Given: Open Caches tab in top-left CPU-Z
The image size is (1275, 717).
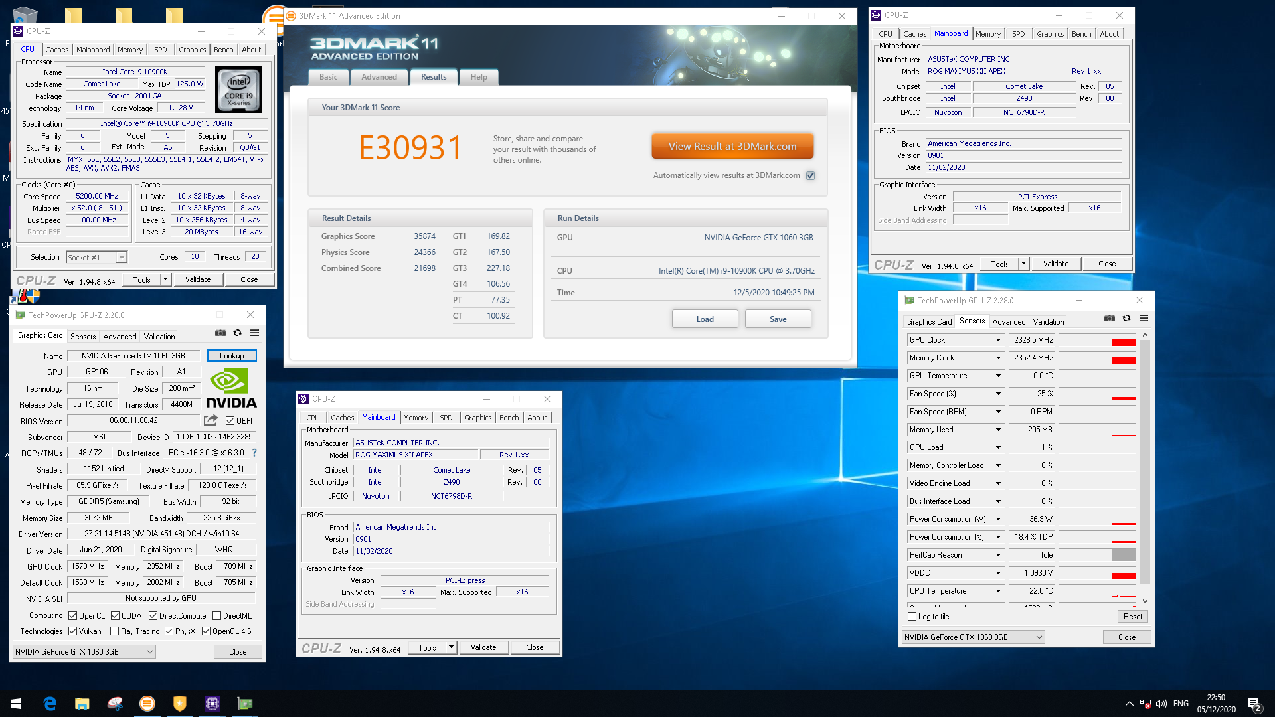Looking at the screenshot, I should coord(57,50).
